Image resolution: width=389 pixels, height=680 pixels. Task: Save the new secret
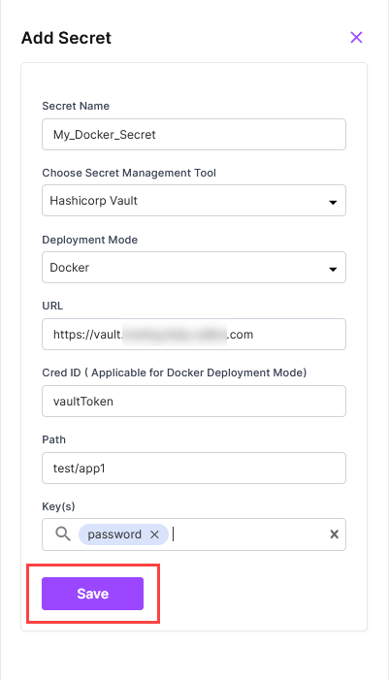coord(92,594)
